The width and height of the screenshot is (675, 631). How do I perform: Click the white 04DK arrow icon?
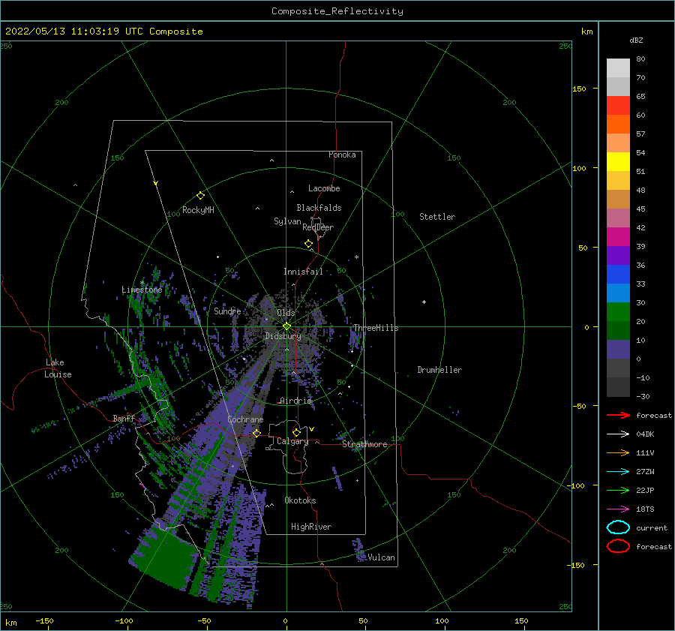click(x=618, y=434)
